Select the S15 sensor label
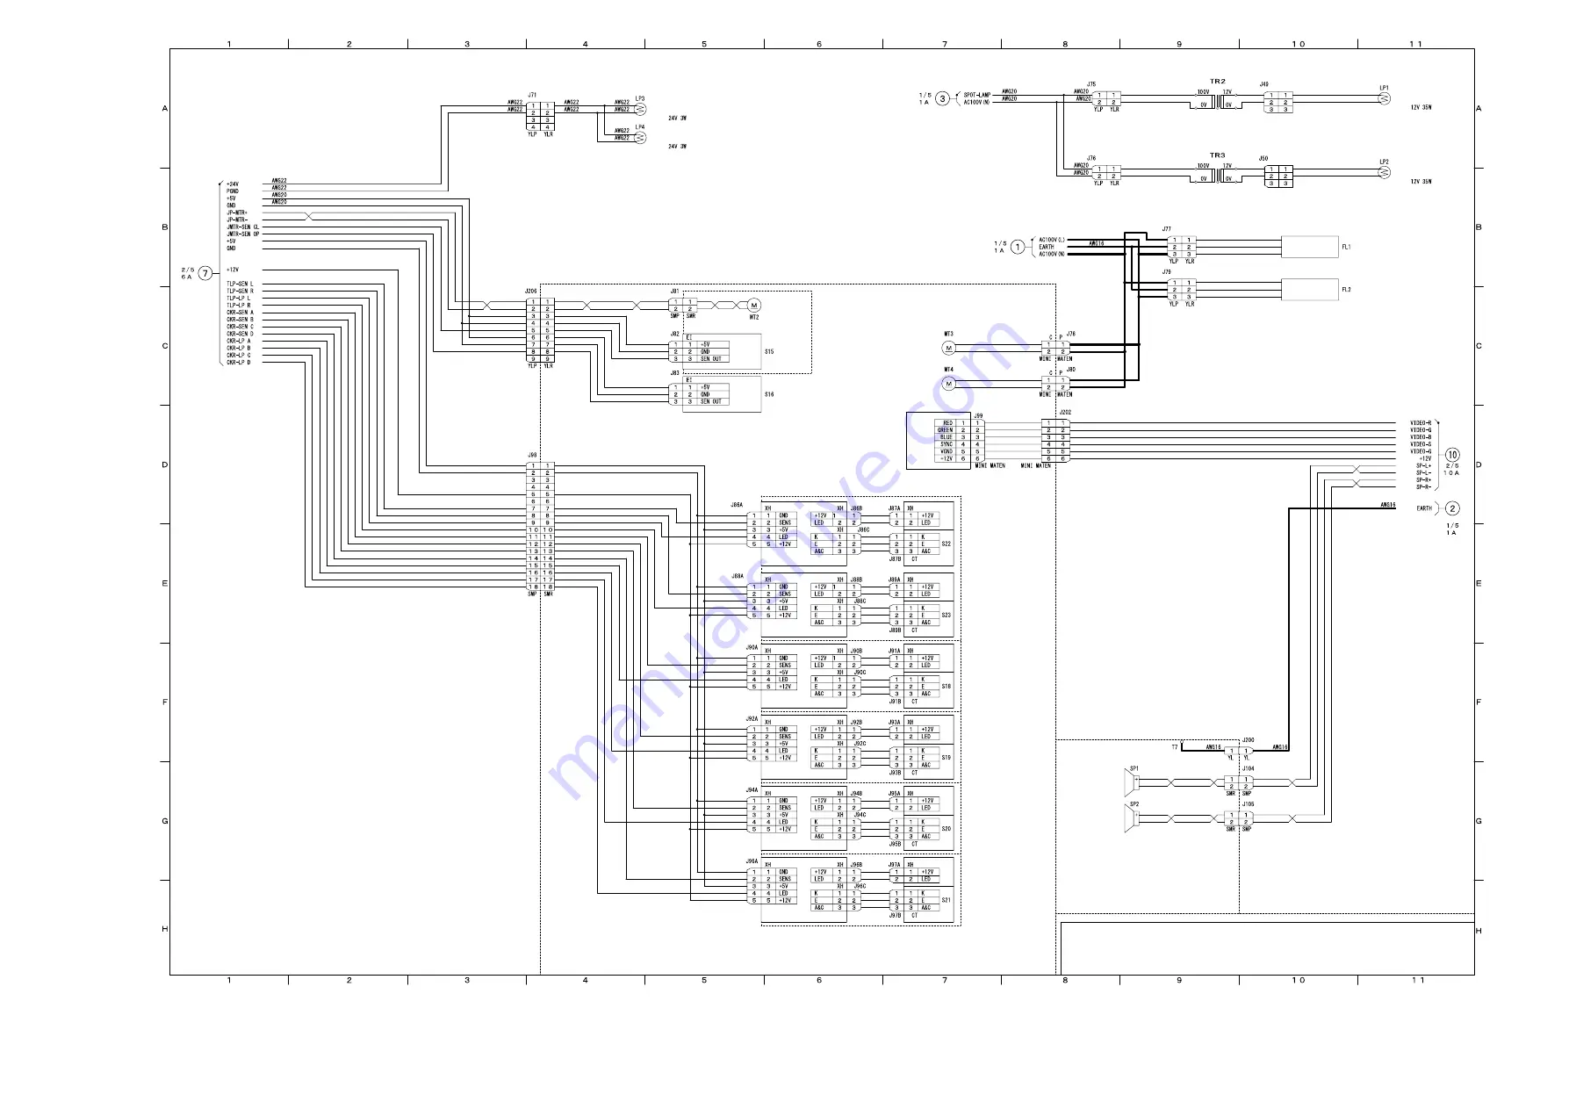Image resolution: width=1569 pixels, height=1109 pixels. (769, 352)
